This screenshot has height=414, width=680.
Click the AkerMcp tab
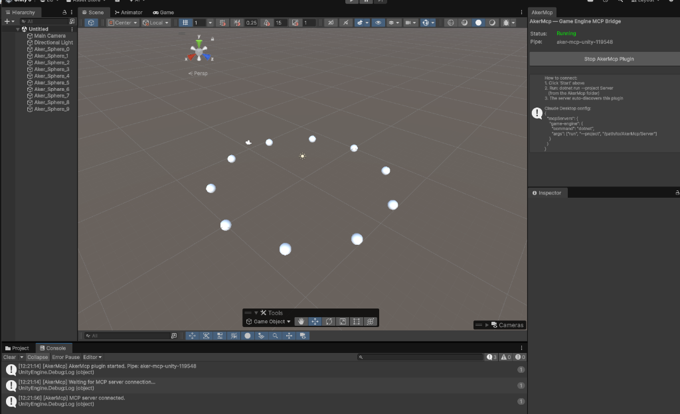click(542, 12)
